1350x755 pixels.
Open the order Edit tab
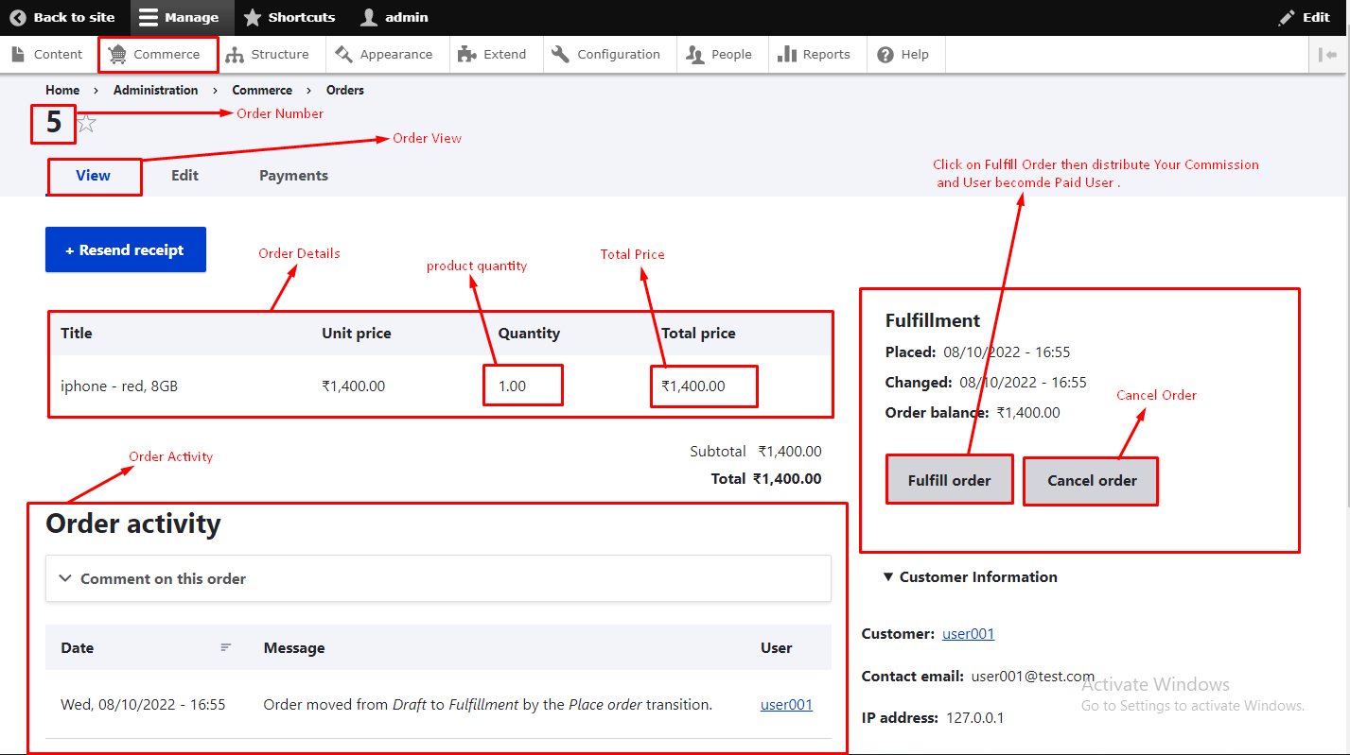(184, 176)
